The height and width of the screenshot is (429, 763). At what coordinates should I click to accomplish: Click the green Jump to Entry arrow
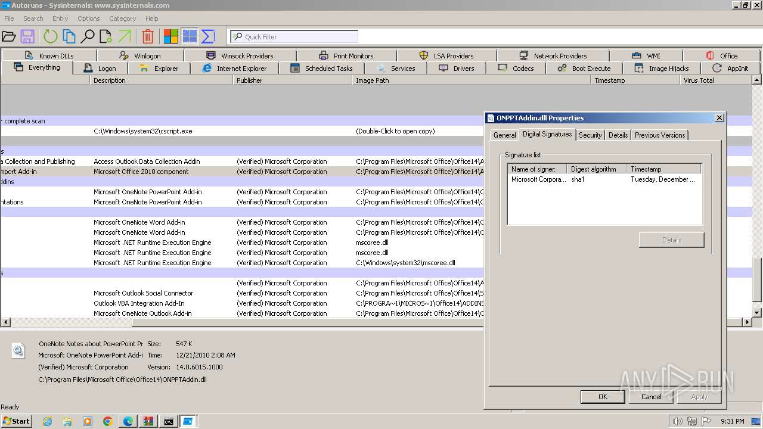[125, 37]
